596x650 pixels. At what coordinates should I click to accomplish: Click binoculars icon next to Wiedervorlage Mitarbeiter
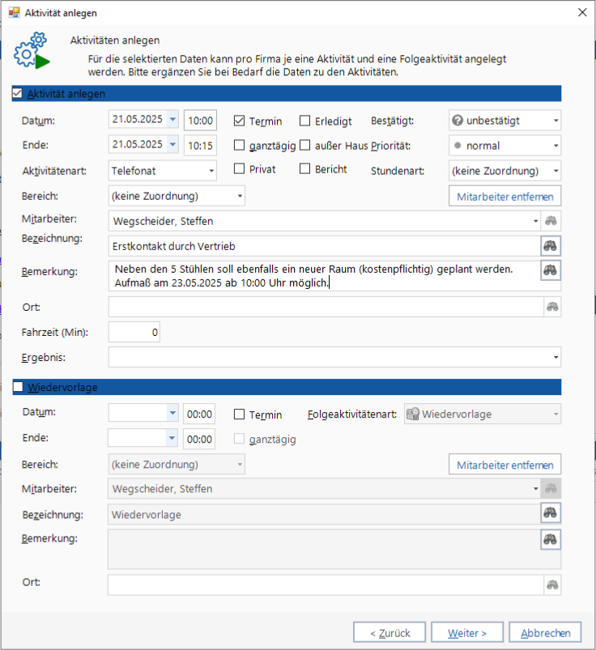pyautogui.click(x=551, y=489)
